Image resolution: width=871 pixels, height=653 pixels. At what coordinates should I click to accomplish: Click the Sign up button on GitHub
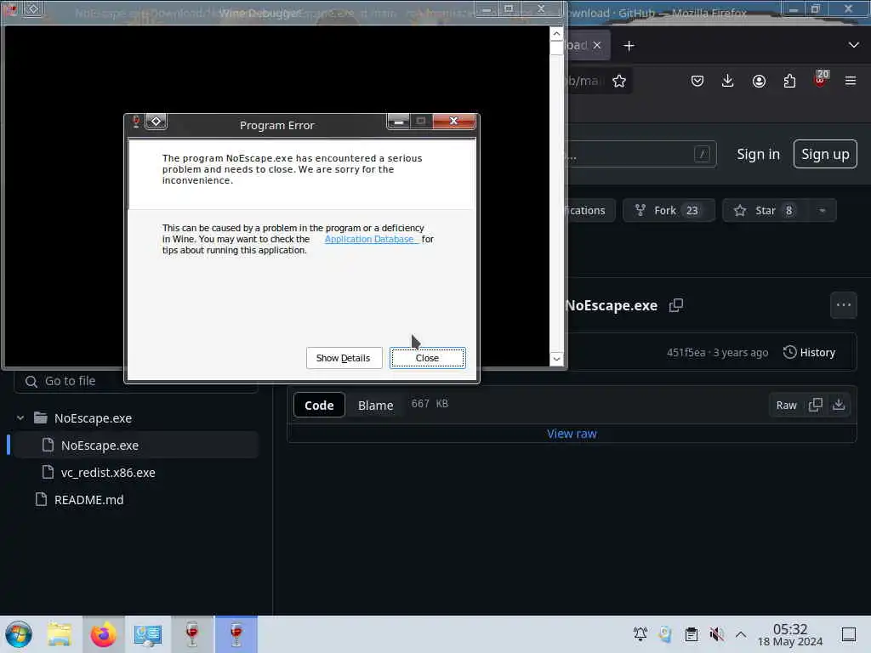tap(825, 154)
